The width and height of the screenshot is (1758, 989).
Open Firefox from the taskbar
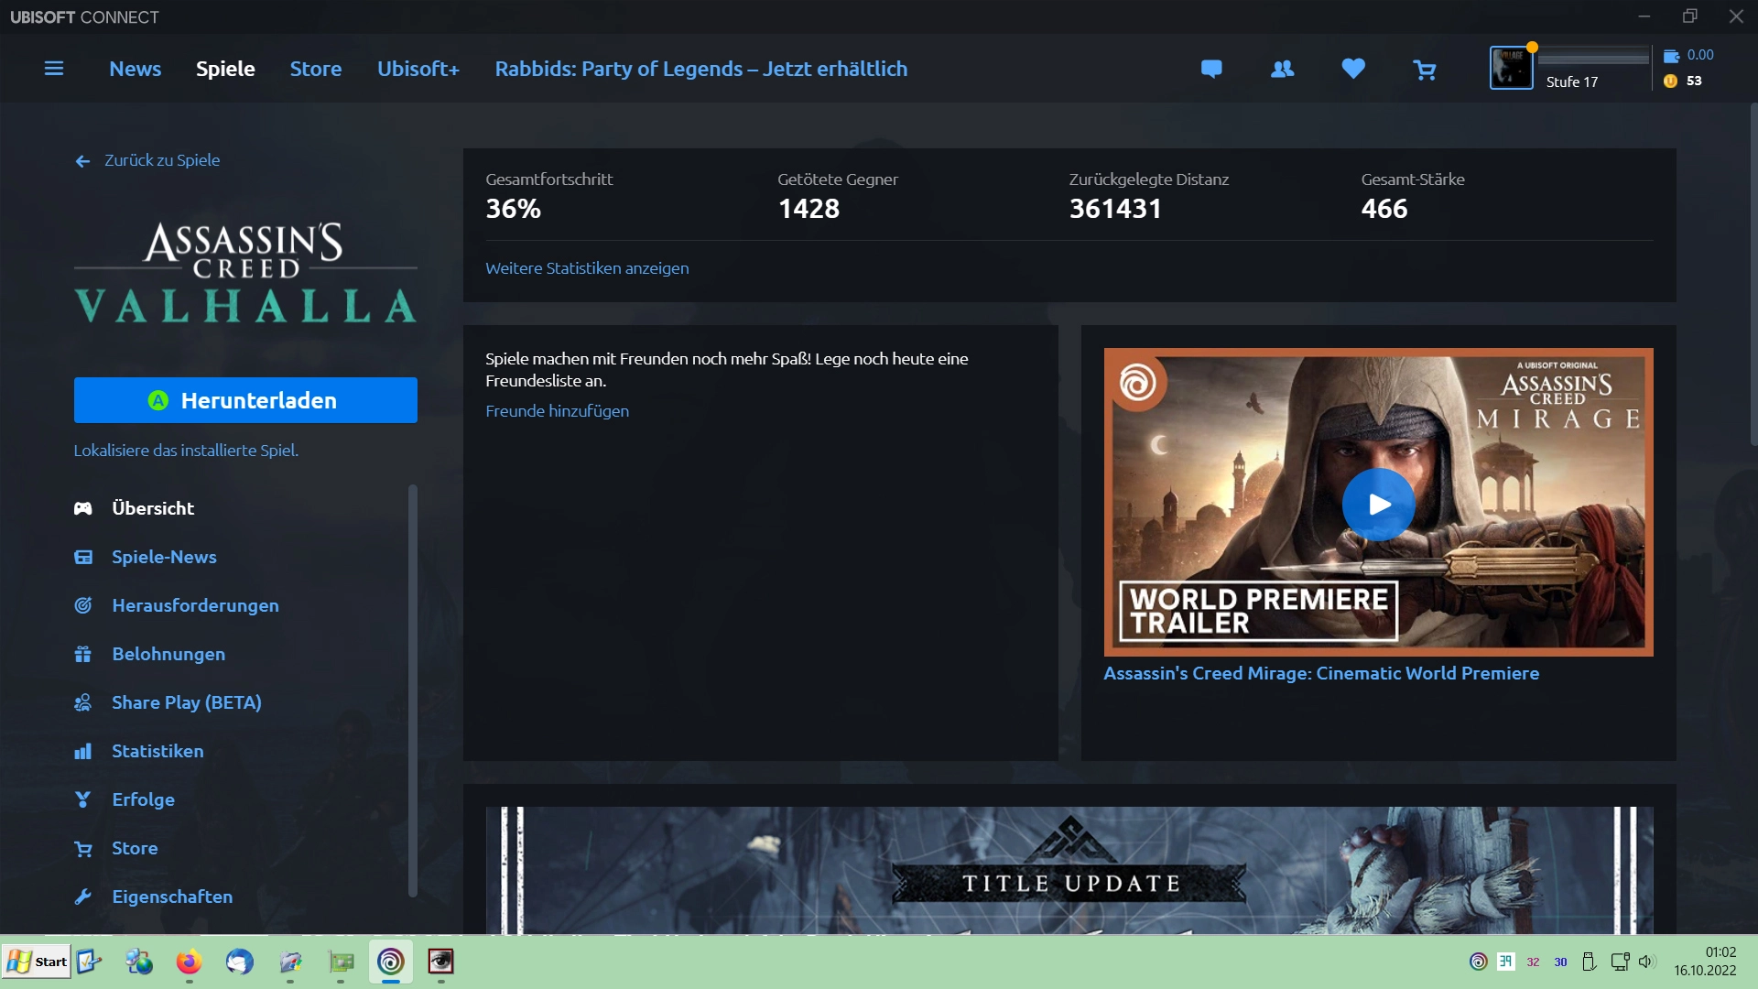click(x=189, y=962)
